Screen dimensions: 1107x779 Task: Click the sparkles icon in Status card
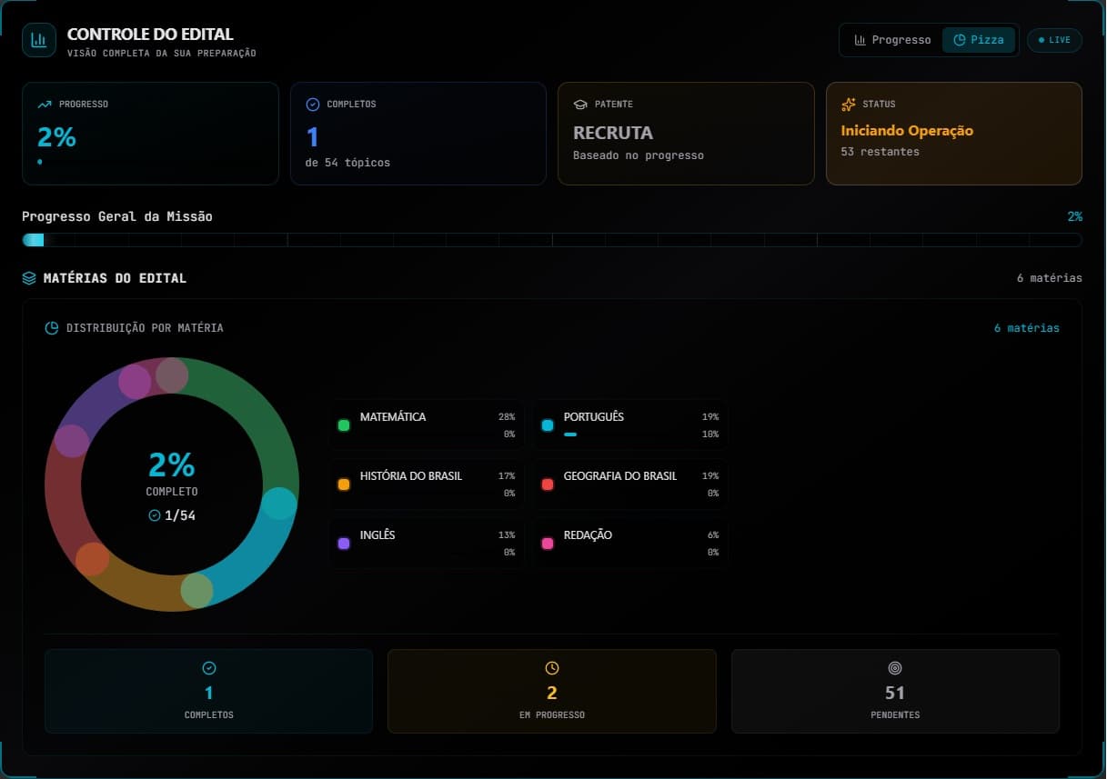pyautogui.click(x=849, y=105)
